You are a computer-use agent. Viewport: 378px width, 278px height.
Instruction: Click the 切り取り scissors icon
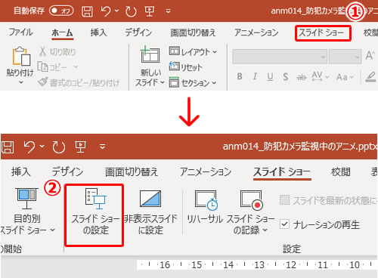coord(42,51)
